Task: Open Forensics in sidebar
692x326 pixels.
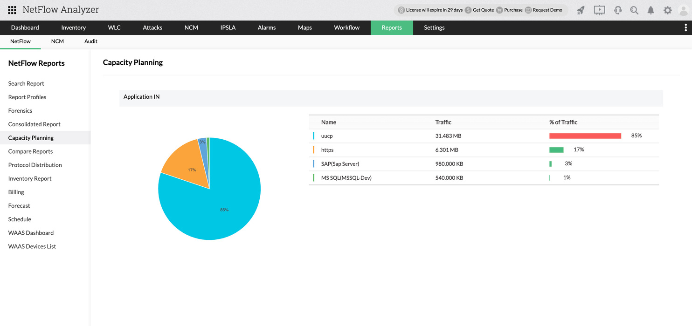Action: (20, 110)
